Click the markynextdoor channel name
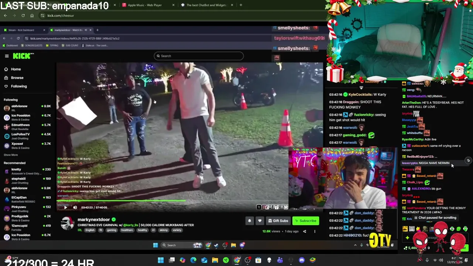 click(93, 219)
